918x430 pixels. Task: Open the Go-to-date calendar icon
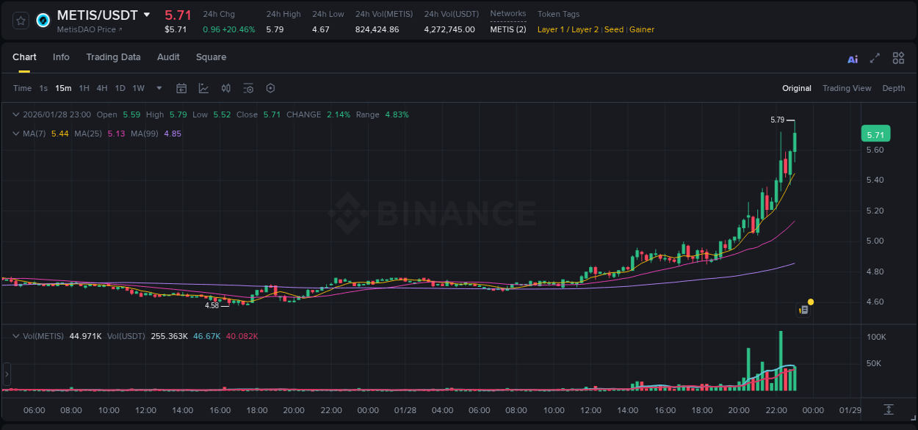click(x=181, y=88)
